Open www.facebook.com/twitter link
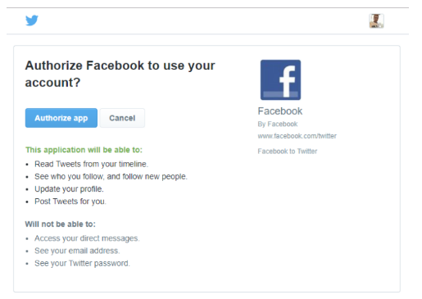 [x=297, y=136]
